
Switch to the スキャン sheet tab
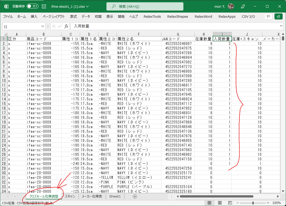click(70, 197)
